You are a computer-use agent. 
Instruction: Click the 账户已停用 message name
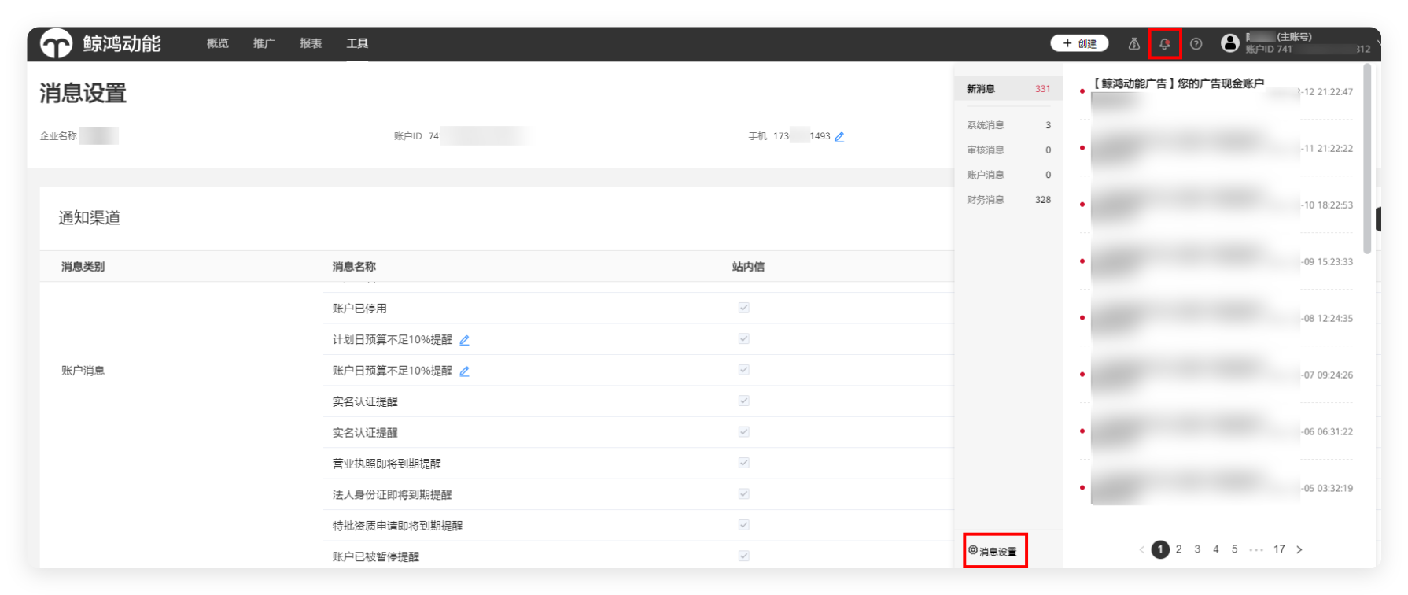pos(359,309)
